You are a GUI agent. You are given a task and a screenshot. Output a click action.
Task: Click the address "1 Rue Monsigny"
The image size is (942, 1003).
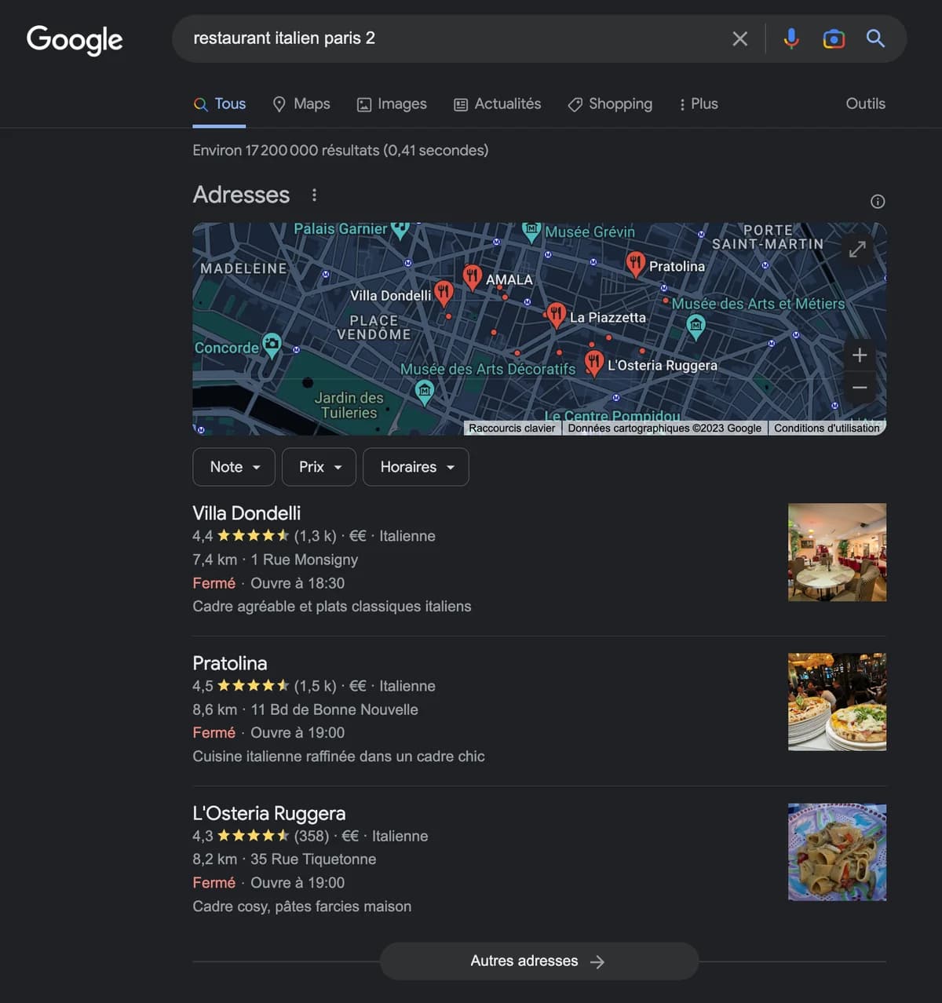(305, 560)
